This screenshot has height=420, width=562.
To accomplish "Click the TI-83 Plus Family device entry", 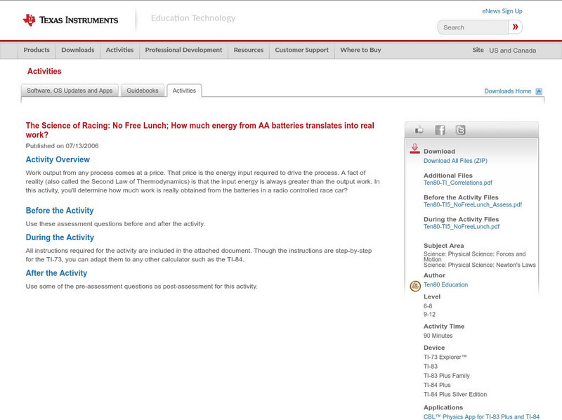I will pyautogui.click(x=447, y=376).
